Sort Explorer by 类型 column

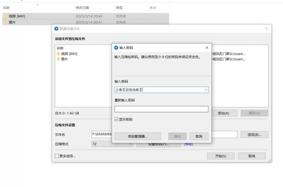coord(119,8)
